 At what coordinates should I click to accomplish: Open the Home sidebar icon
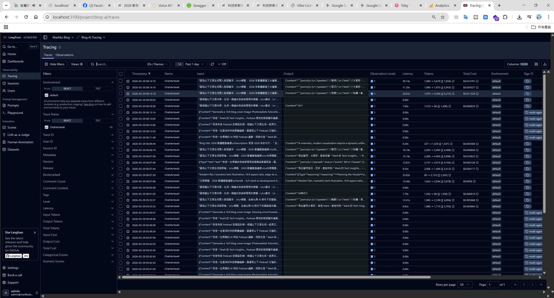pos(4,54)
